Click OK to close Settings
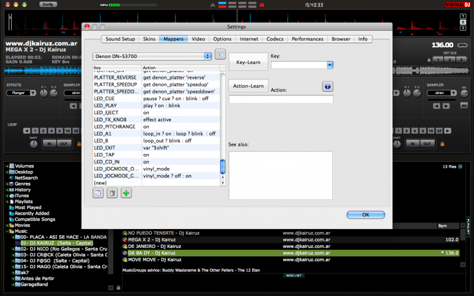Viewport: 474px width, 296px height. (366, 214)
